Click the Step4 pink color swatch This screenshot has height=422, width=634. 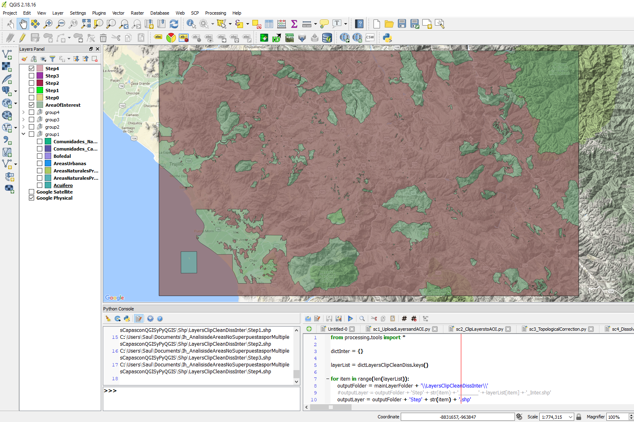40,69
